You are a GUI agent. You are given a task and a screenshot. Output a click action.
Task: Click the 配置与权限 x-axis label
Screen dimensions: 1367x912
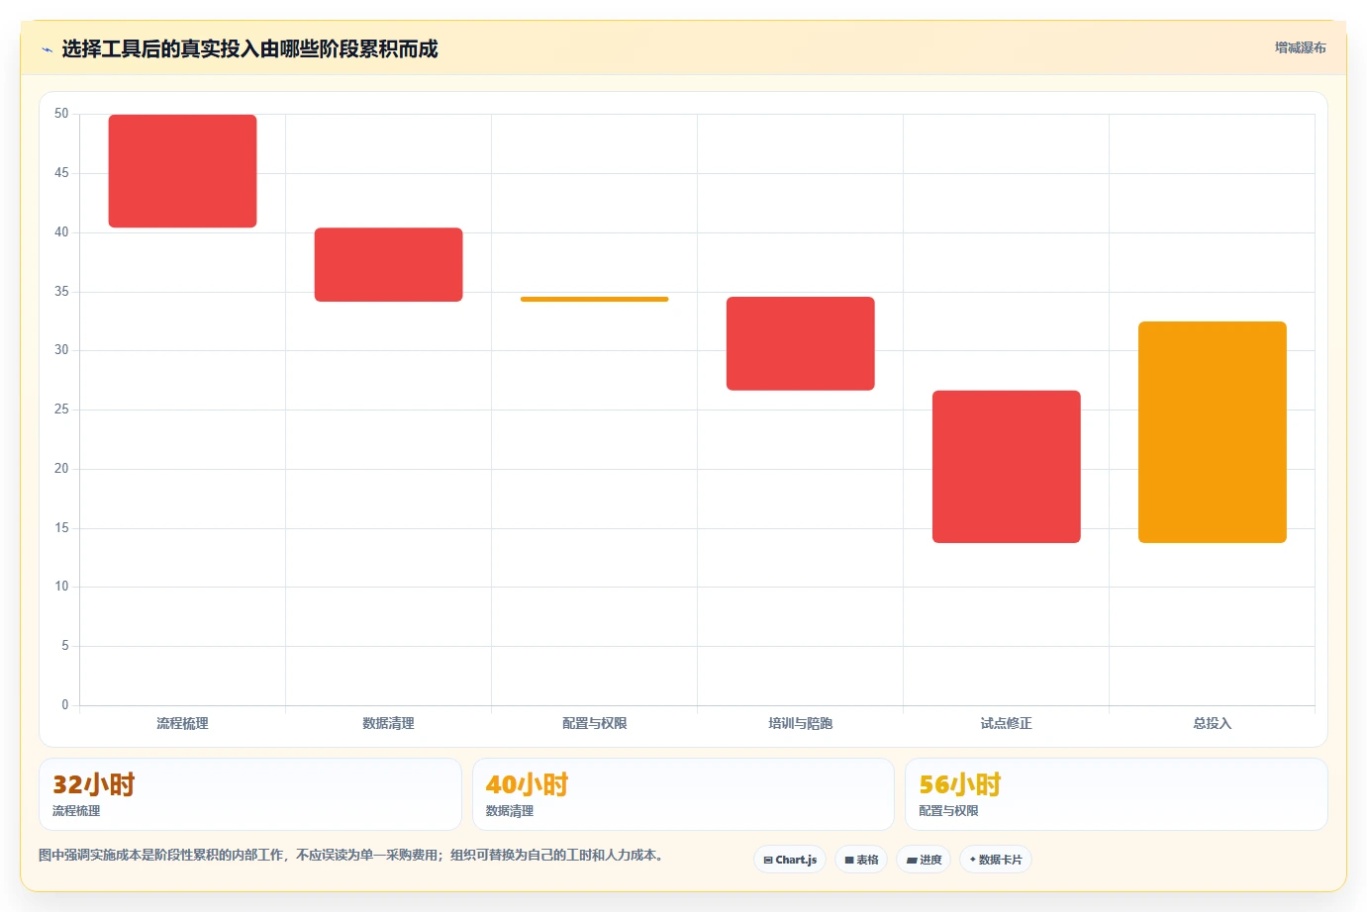[x=595, y=723]
